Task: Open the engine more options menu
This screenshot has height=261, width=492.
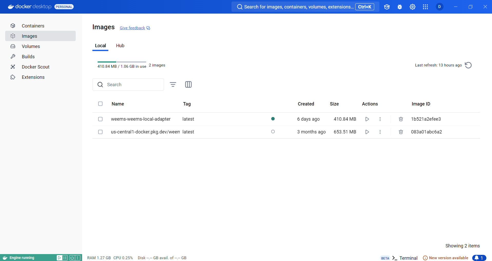Action: click(78, 258)
